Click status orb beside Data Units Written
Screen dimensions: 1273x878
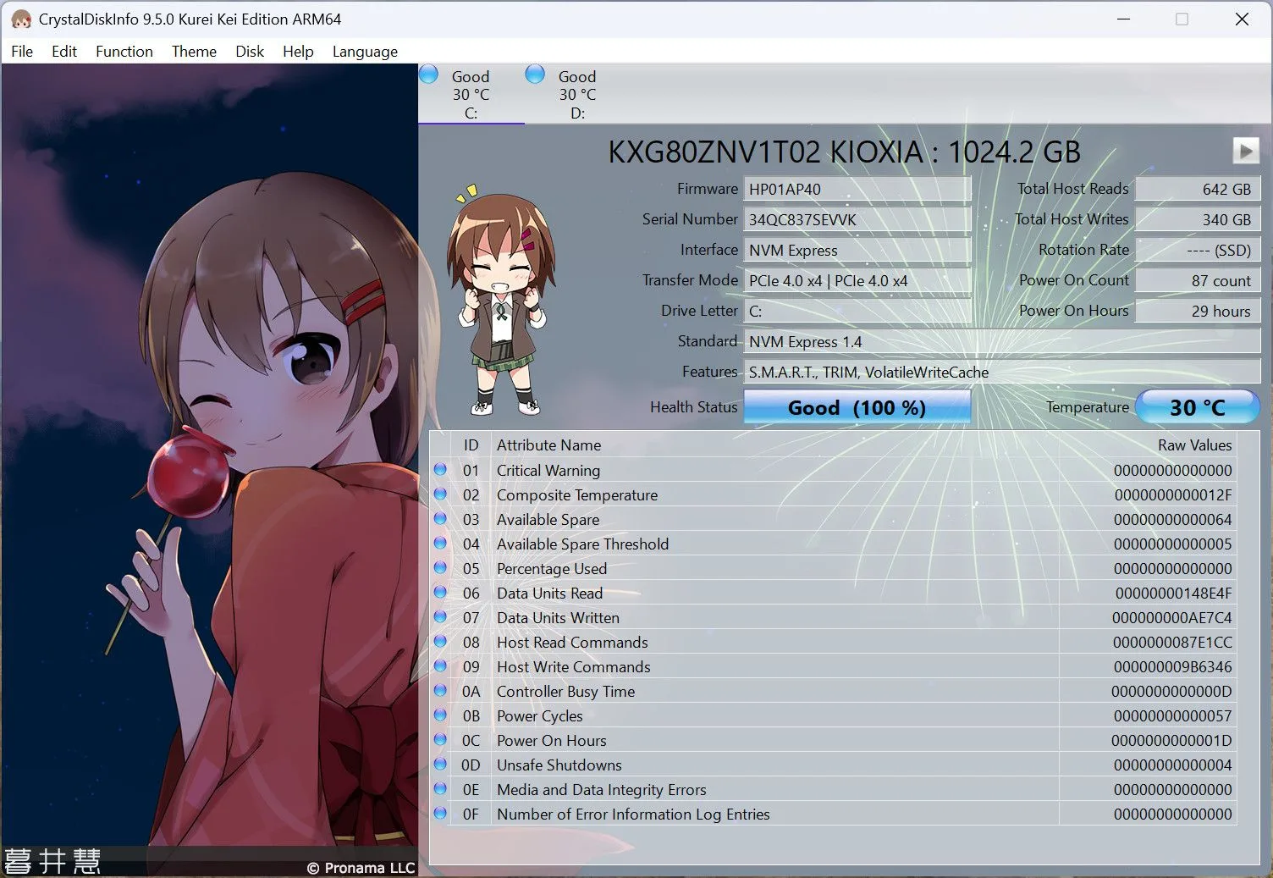[440, 616]
